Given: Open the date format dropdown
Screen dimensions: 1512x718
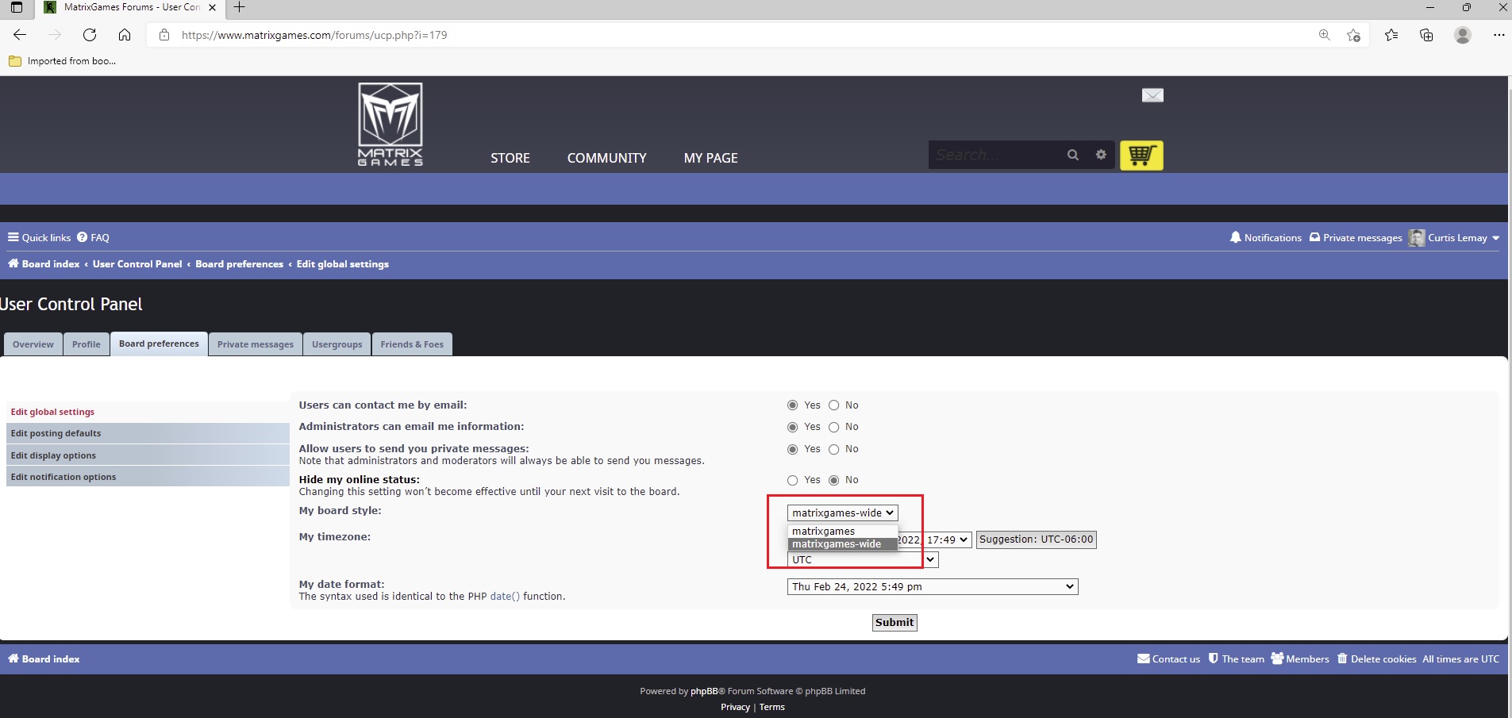Looking at the screenshot, I should (933, 587).
